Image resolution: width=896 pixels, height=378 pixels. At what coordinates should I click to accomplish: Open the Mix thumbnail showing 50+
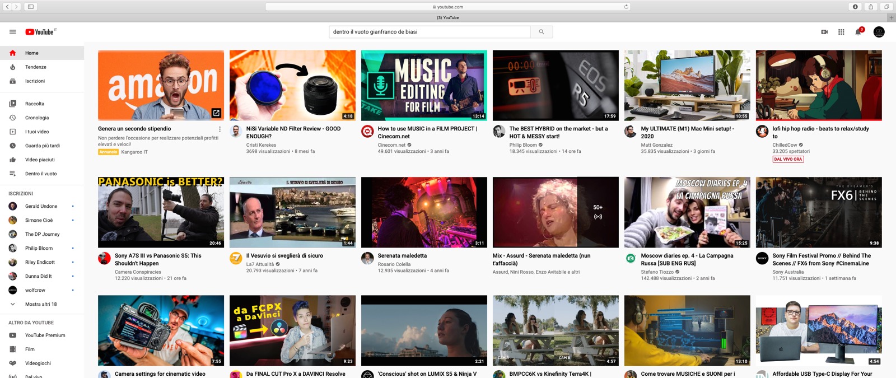tap(556, 212)
